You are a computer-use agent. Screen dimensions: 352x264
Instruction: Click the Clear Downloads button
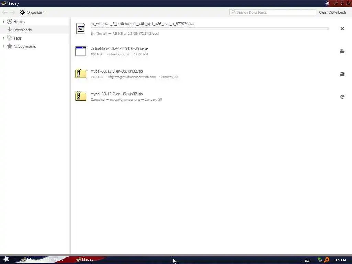pos(333,12)
